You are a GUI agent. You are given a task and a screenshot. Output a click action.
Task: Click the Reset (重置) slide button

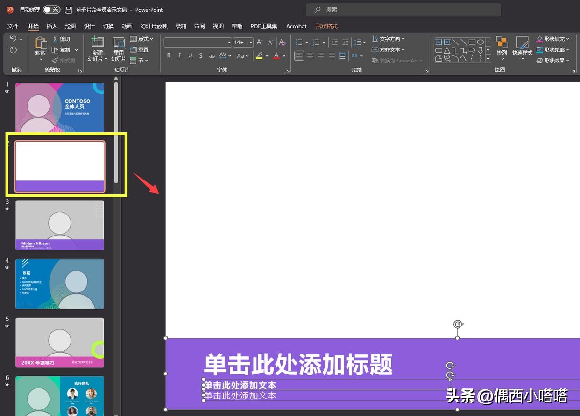[139, 50]
